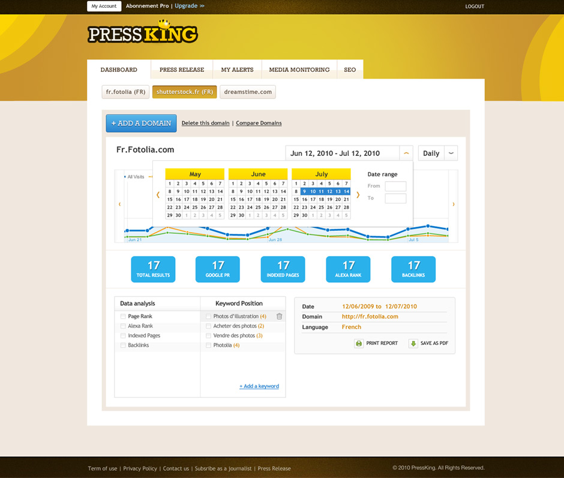This screenshot has height=478, width=564.
Task: Click the 12/06/2009 to 12/07/2010 date value
Action: 379,307
